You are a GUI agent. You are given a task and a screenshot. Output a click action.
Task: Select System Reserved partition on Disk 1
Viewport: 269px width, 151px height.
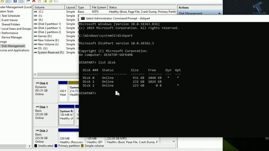tap(66, 115)
